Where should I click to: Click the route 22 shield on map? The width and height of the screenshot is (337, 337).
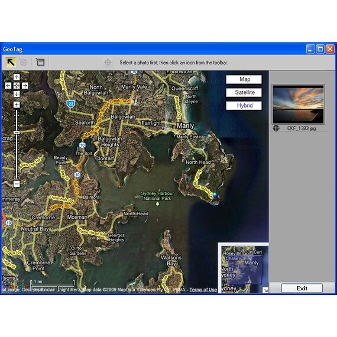[x=70, y=104]
